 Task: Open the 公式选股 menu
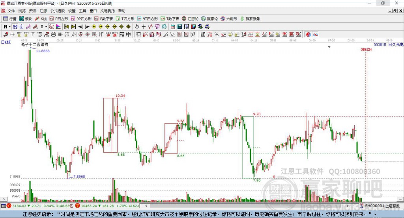click(58, 11)
